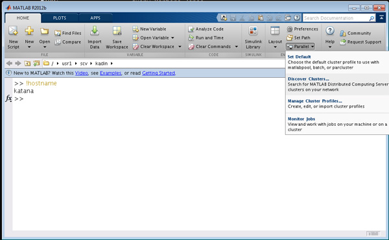
Task: Click the Compare files tool
Action: tap(68, 42)
